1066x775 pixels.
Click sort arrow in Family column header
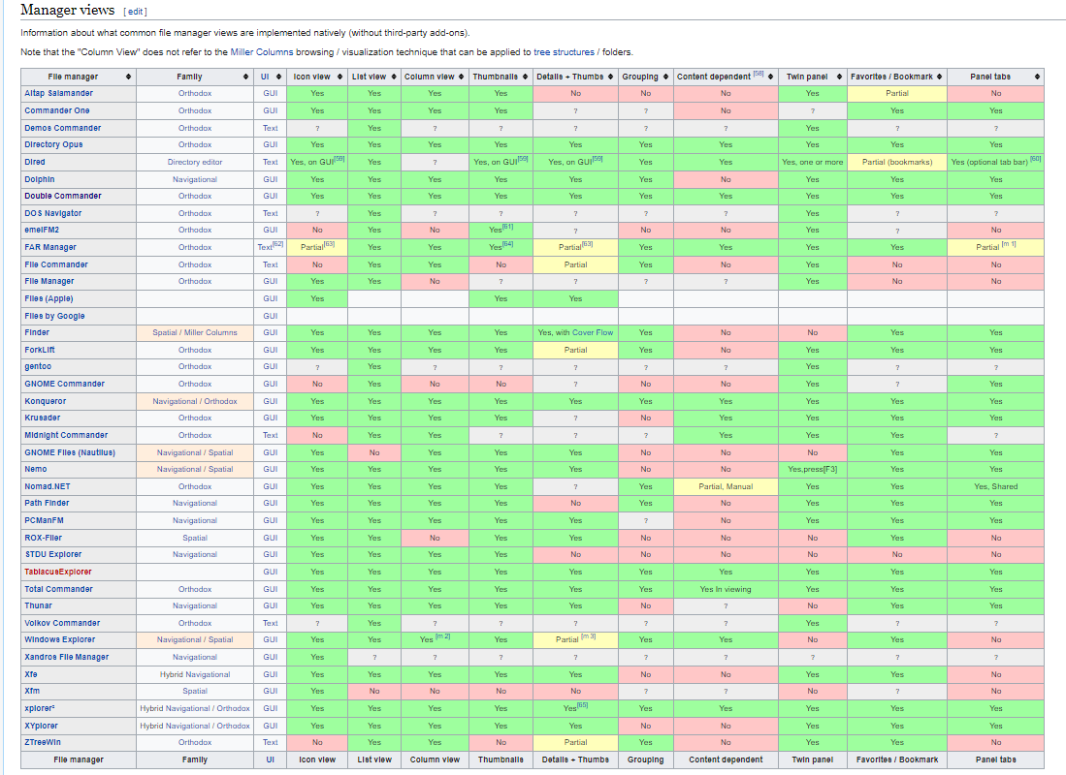point(245,77)
